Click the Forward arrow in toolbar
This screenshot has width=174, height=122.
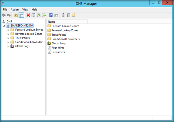click(9, 15)
